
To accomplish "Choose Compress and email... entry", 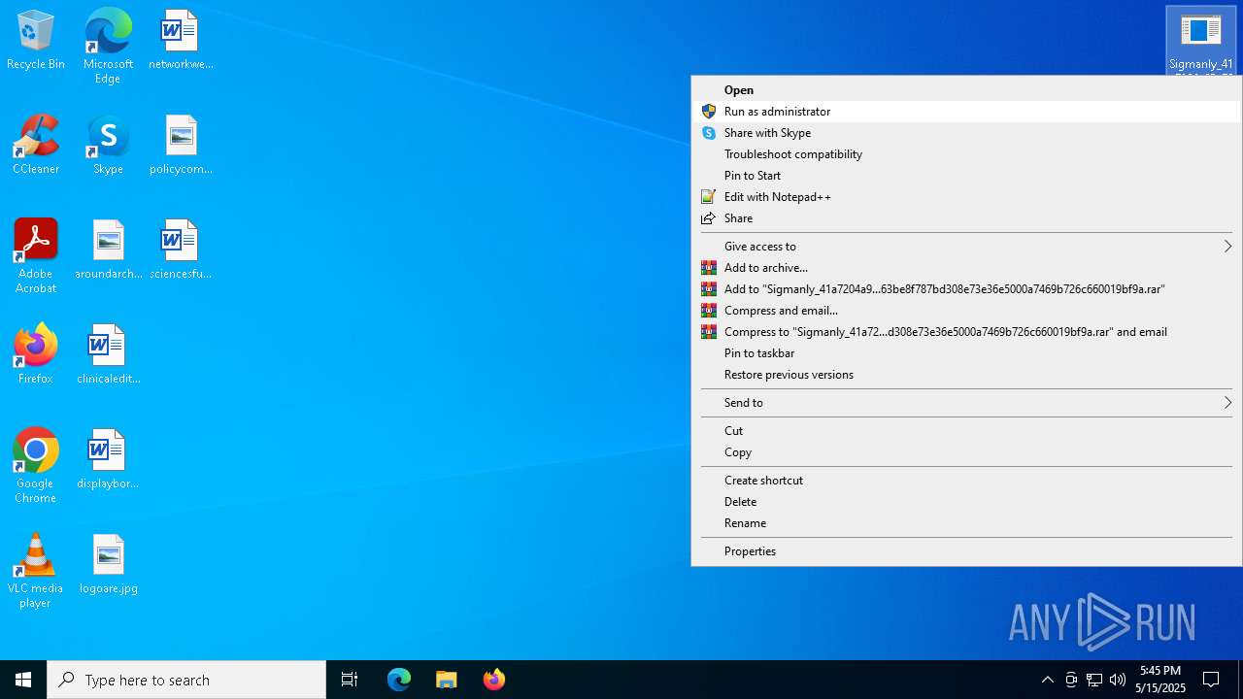I will (x=966, y=311).
